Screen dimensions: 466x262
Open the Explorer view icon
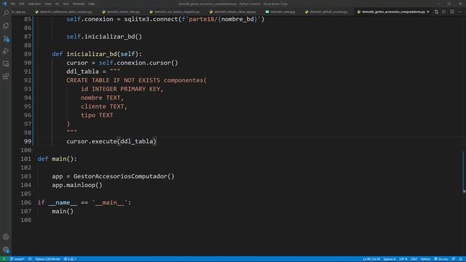pos(6,26)
